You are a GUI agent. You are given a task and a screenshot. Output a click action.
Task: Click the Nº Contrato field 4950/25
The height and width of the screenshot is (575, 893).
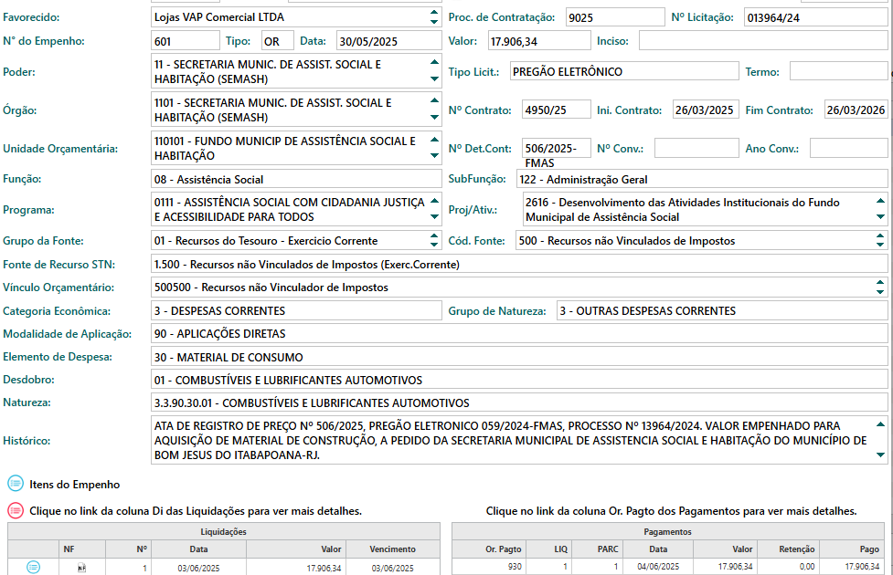pos(556,110)
